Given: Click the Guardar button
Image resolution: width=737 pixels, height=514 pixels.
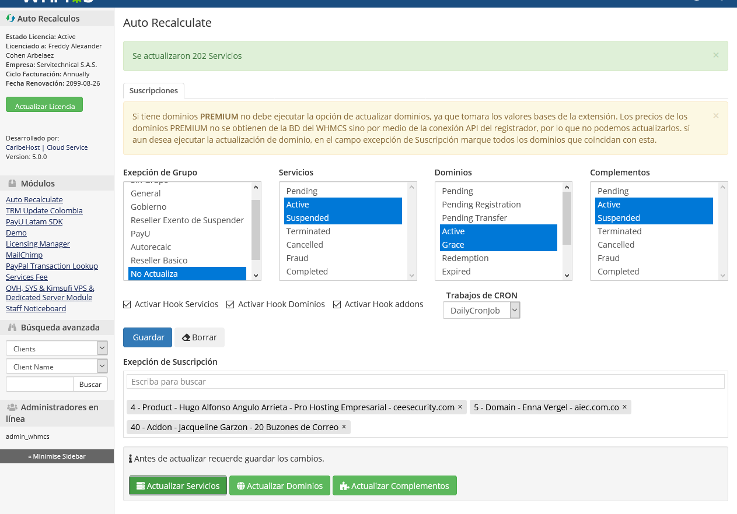Looking at the screenshot, I should click(x=148, y=337).
